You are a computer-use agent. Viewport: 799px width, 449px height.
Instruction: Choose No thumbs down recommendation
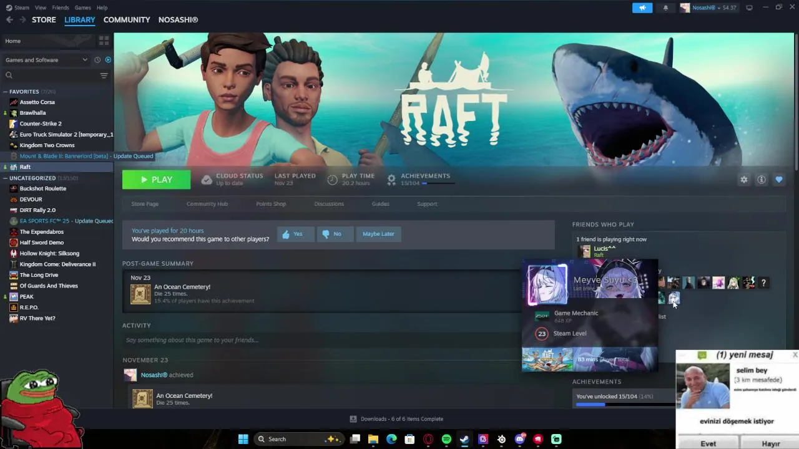(335, 234)
